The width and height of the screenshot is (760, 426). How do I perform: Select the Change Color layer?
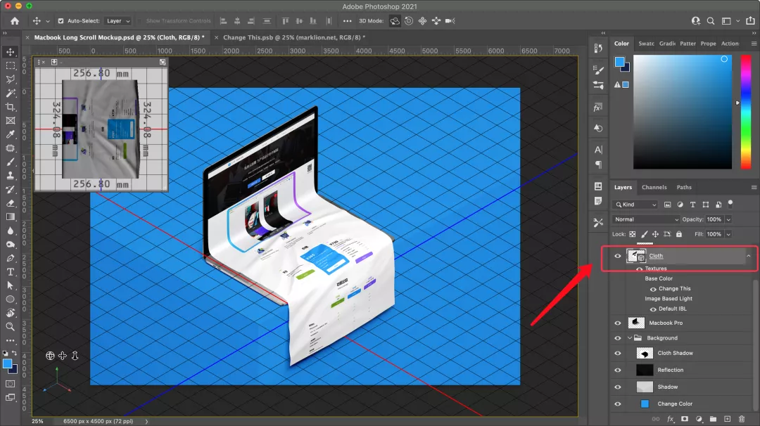(x=675, y=404)
